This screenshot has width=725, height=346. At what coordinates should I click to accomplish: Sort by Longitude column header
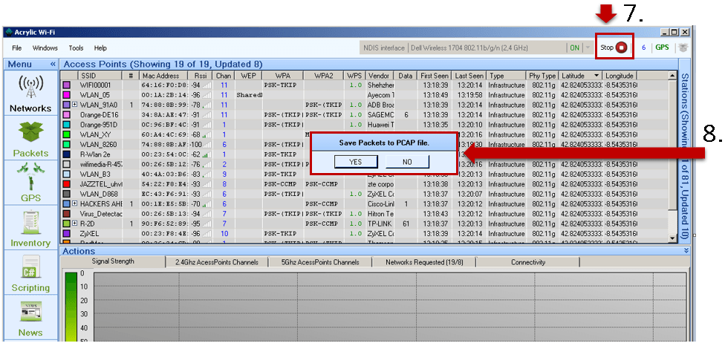pyautogui.click(x=619, y=76)
